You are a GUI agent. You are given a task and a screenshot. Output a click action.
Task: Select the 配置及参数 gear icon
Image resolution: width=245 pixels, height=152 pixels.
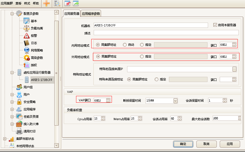pos(19,13)
